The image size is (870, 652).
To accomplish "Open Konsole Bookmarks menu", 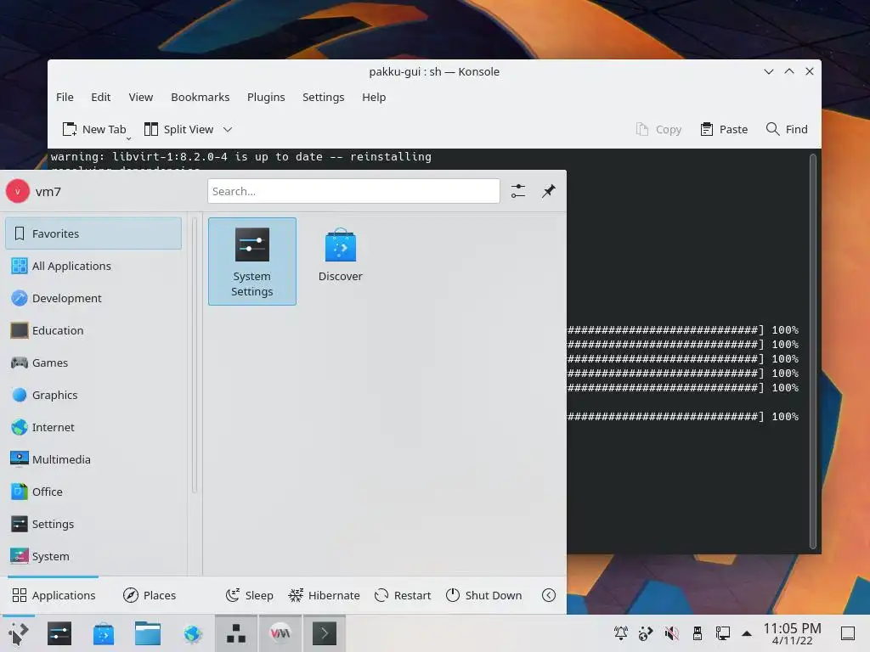I will pos(200,97).
